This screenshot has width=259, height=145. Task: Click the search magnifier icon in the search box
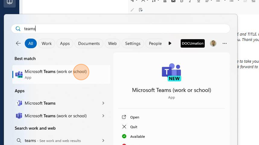point(18,29)
